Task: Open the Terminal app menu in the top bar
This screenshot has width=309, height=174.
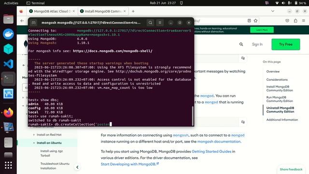Action: click(x=35, y=3)
